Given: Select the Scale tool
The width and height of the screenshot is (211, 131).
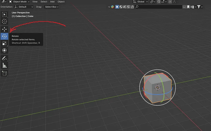Looking at the screenshot, I should 4,43.
